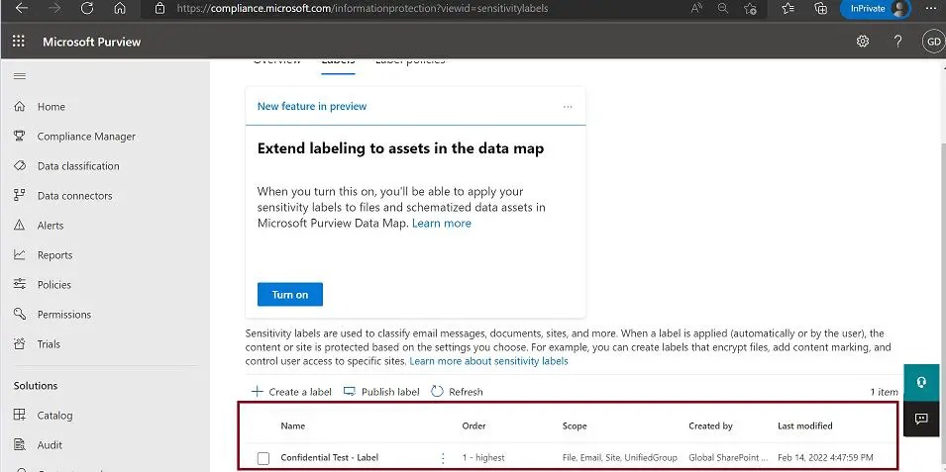Sort by the Order column header
Viewport: 946px width, 472px height.
[x=473, y=425]
